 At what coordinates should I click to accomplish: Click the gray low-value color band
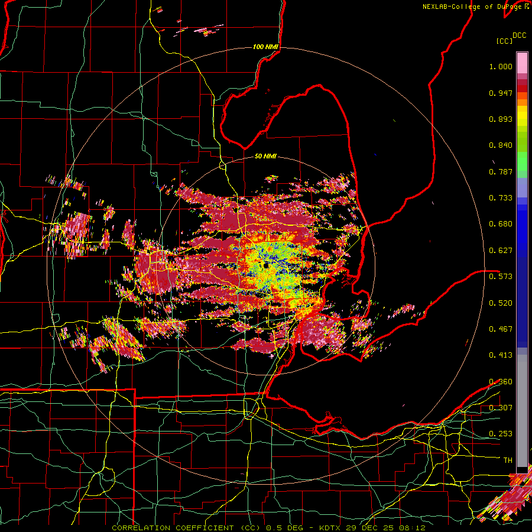(522, 411)
